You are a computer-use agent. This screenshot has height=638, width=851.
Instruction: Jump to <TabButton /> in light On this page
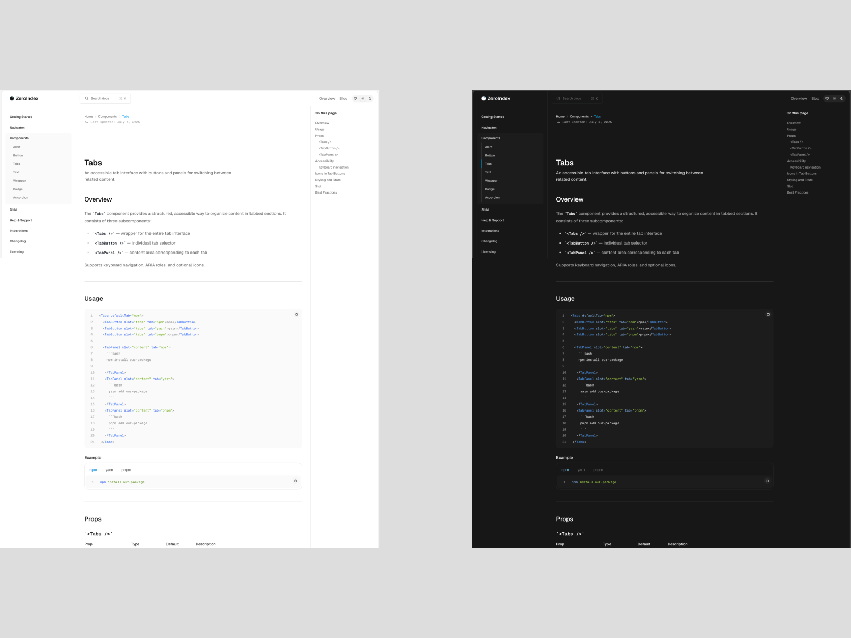coord(329,148)
